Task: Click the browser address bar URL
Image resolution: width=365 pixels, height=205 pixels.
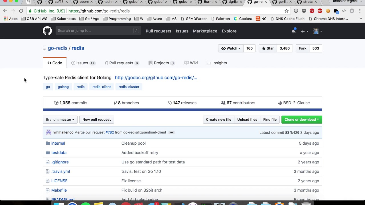Action: click(x=99, y=11)
